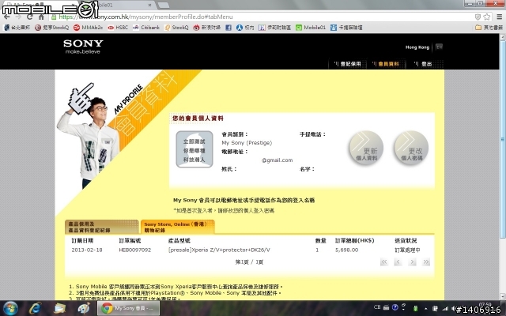Bookmark this page with the star icon
Screen dimensions: 506x316
[487, 17]
